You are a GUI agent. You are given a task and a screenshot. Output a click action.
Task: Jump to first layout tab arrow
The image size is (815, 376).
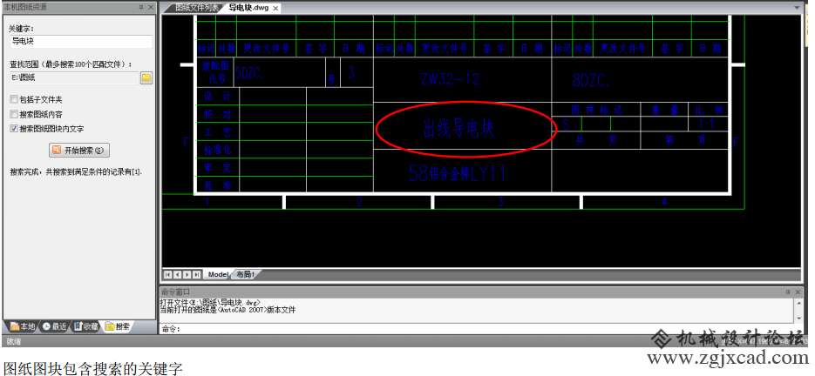coord(168,274)
